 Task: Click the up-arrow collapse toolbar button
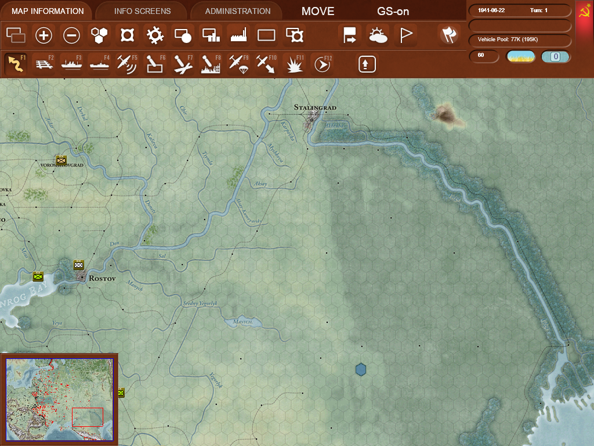coord(367,63)
